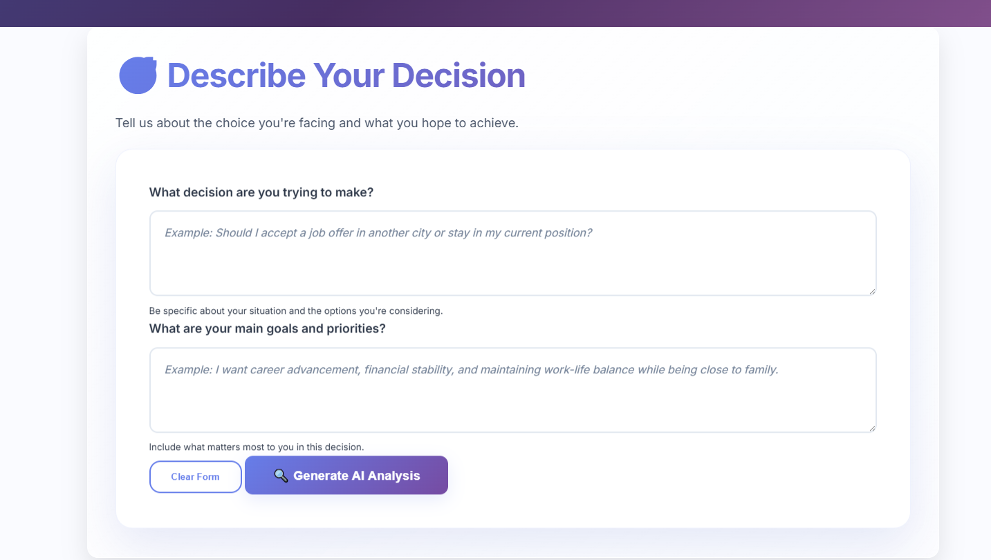Image resolution: width=991 pixels, height=560 pixels.
Task: Click the resize handle of the decision textarea
Action: coord(872,291)
